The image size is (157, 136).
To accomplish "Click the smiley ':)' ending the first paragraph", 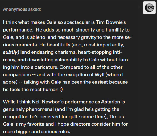I will click(x=61, y=90).
